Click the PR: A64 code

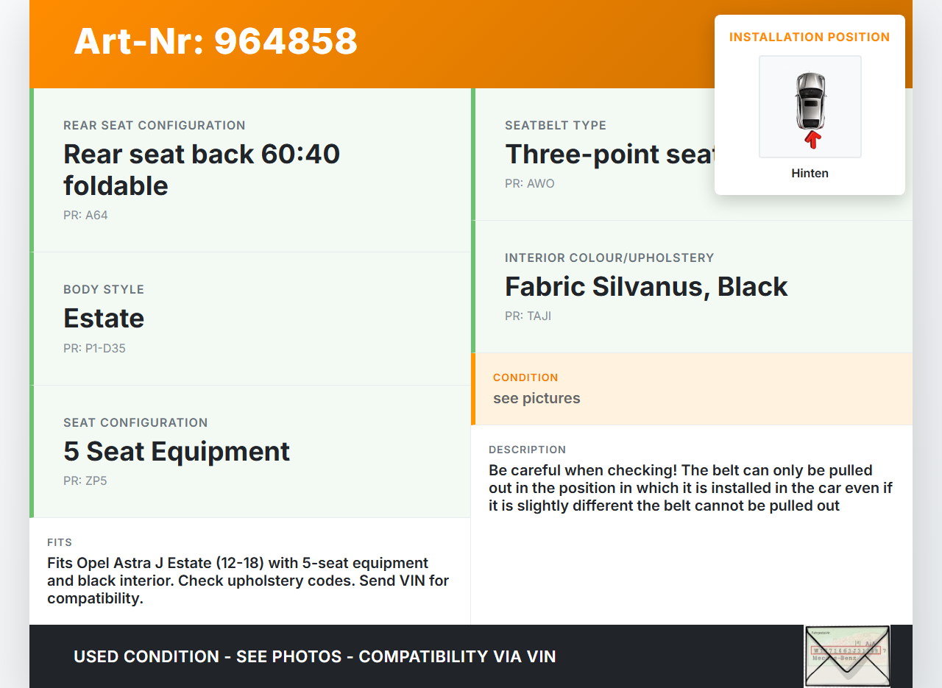[x=85, y=216]
